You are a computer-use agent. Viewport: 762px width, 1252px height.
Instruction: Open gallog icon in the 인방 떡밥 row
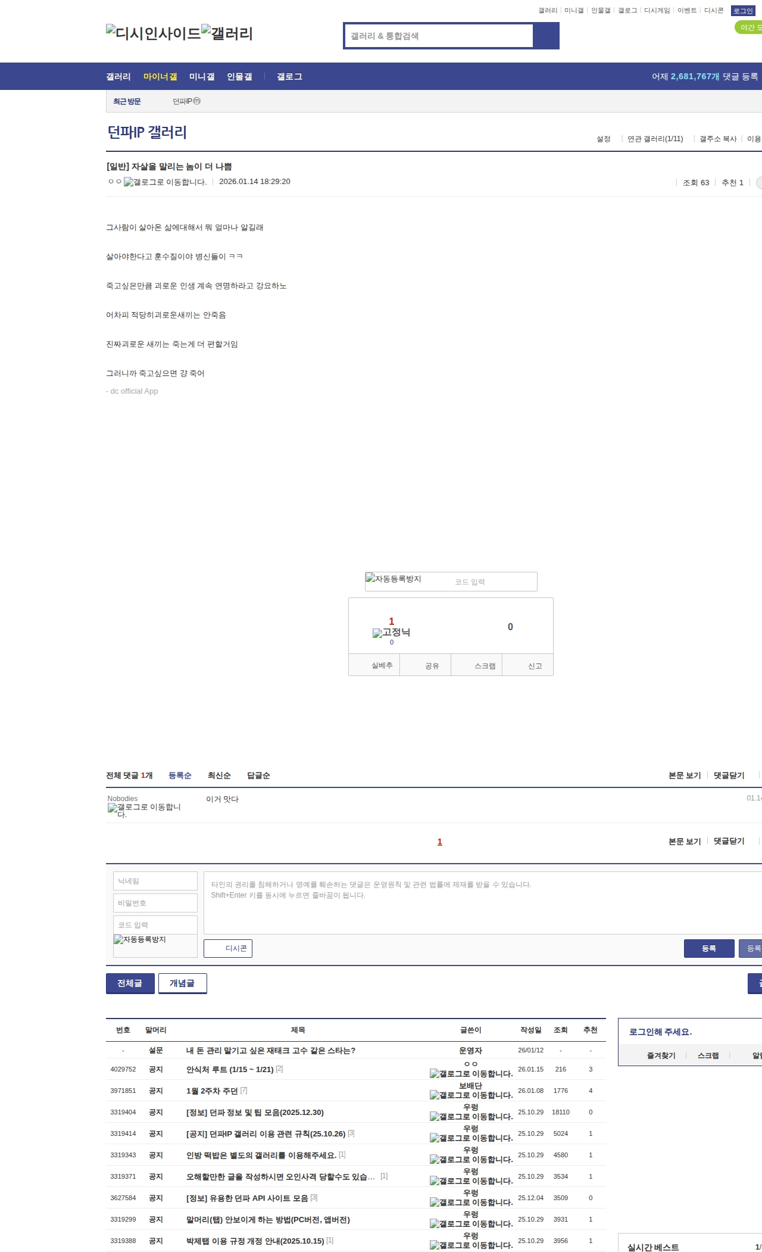471,1159
